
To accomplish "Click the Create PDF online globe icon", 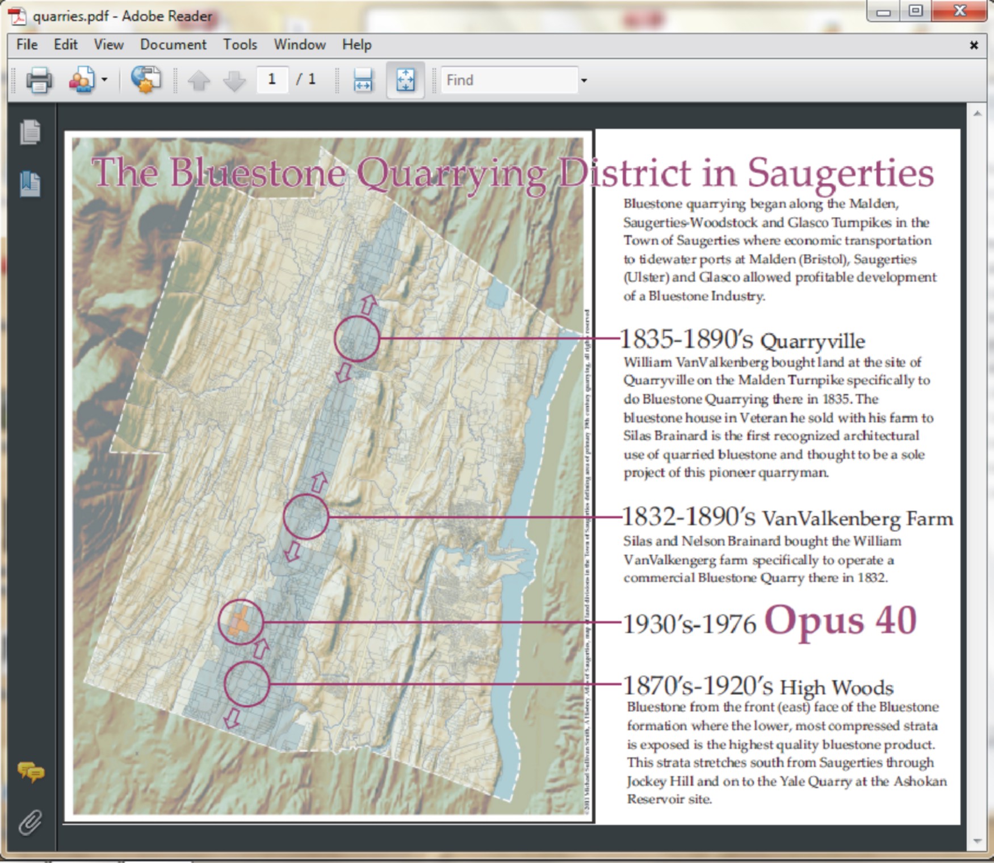I will pos(145,80).
